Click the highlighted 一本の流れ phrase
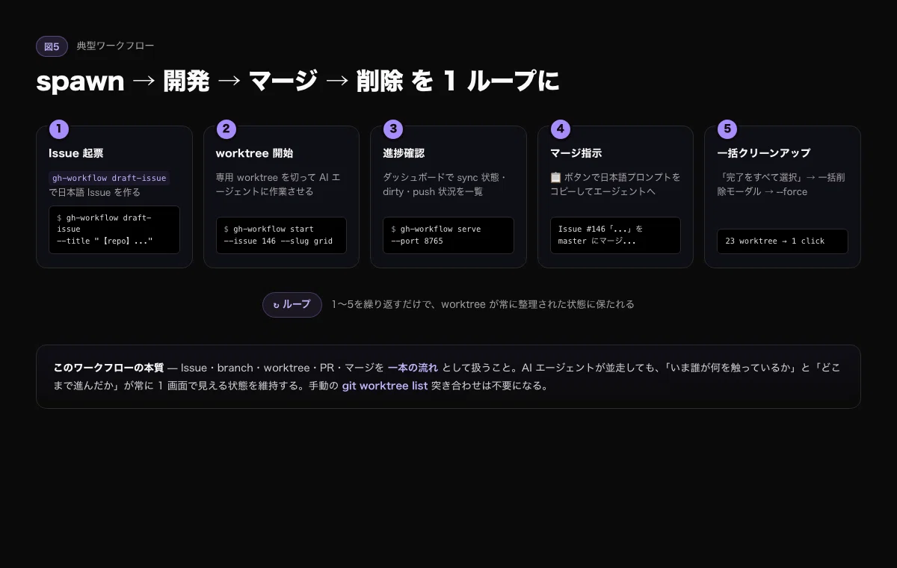Viewport: 897px width, 568px height. tap(413, 368)
